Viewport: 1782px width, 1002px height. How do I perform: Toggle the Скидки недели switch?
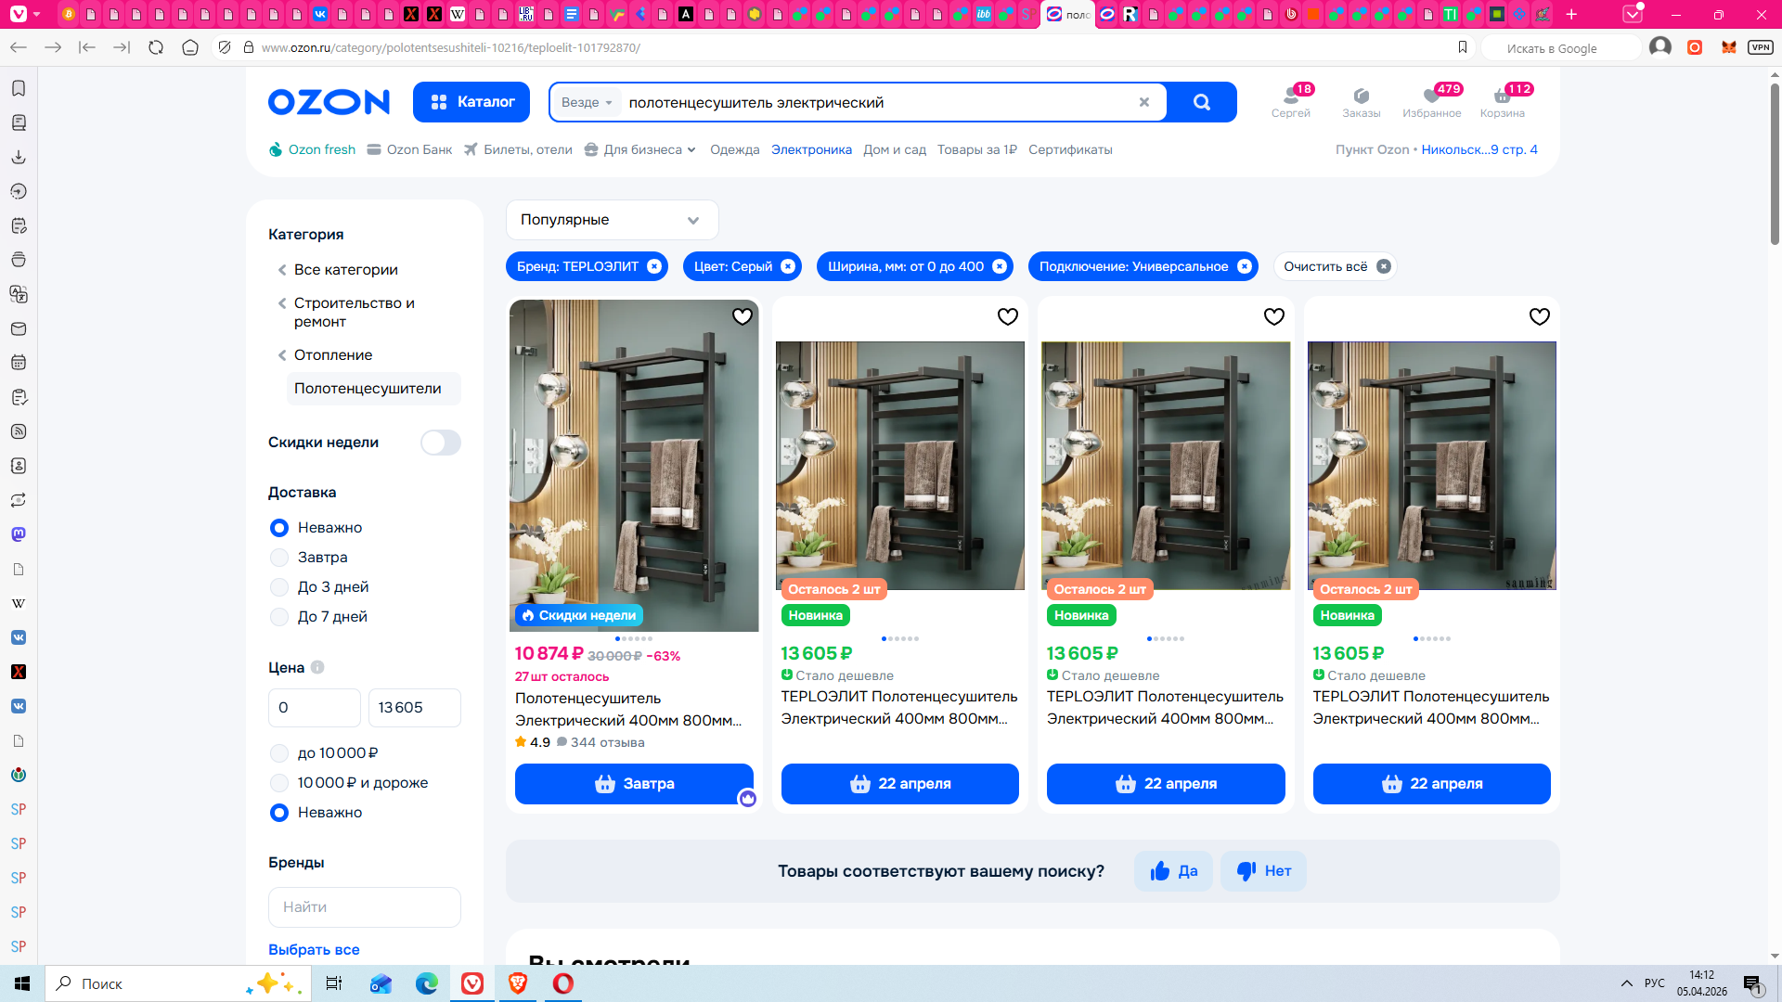point(440,443)
